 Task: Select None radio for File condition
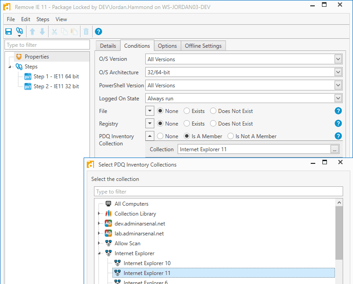click(x=160, y=111)
